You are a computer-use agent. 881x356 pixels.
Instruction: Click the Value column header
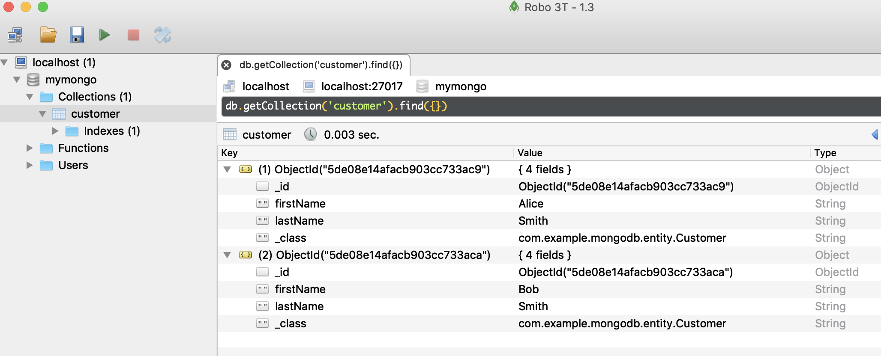[530, 153]
